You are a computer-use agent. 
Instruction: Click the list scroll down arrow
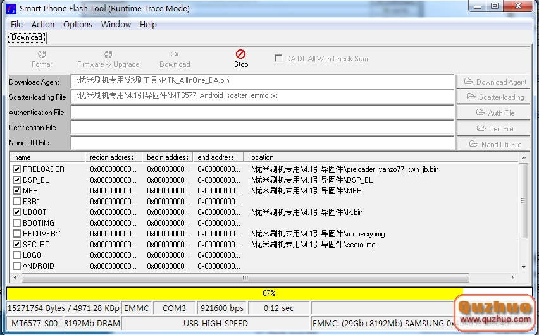click(524, 267)
